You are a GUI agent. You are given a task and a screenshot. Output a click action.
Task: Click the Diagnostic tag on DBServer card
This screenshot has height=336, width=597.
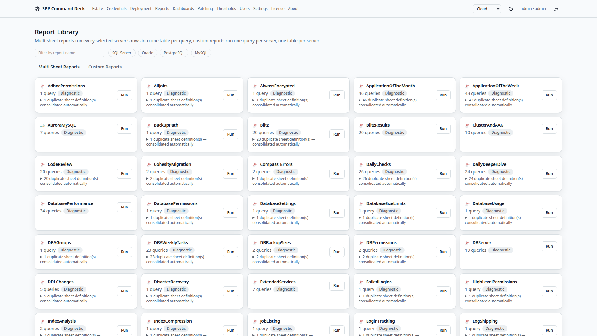501,250
